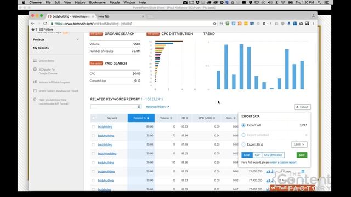The height and width of the screenshot is (197, 351).
Task: Click the Dropbox icon in menu bar
Action: tap(197, 2)
